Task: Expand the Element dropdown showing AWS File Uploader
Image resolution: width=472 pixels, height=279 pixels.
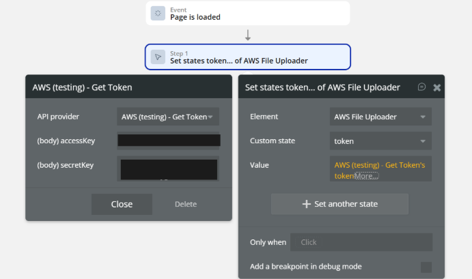Action: tap(380, 117)
